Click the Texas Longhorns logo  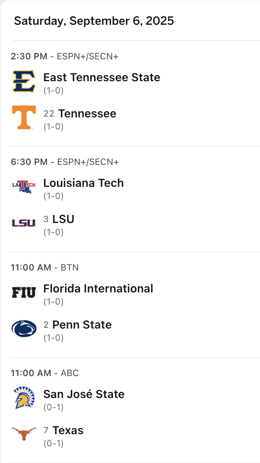coord(24,434)
